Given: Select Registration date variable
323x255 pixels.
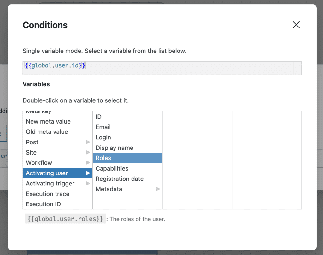Looking at the screenshot, I should tap(120, 179).
